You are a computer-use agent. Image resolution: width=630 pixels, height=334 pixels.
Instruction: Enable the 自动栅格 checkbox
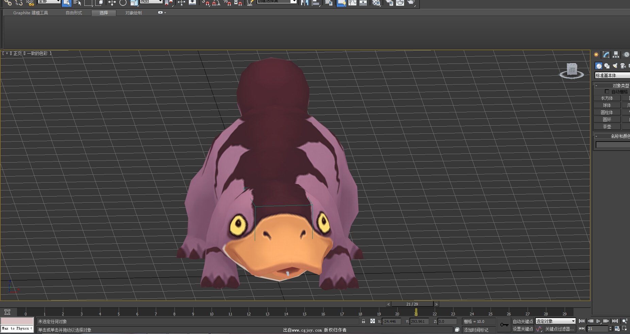(x=607, y=92)
